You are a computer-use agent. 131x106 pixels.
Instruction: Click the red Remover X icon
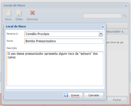tap(32, 13)
